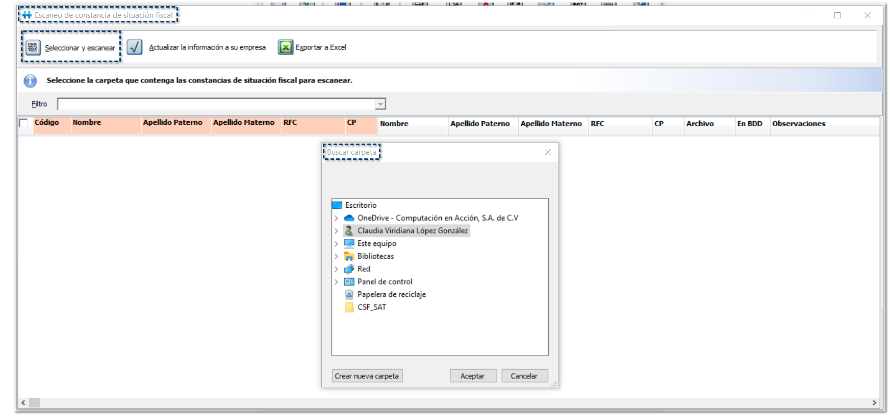Click the orange-highlighted CP column header
Screen dimensions: 890x416
(x=362, y=126)
